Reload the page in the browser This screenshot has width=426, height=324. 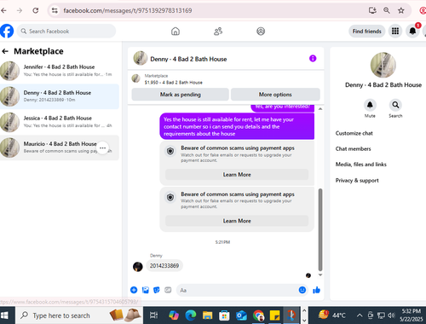click(x=36, y=10)
